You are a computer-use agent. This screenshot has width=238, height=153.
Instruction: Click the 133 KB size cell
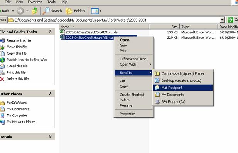[x=172, y=32]
